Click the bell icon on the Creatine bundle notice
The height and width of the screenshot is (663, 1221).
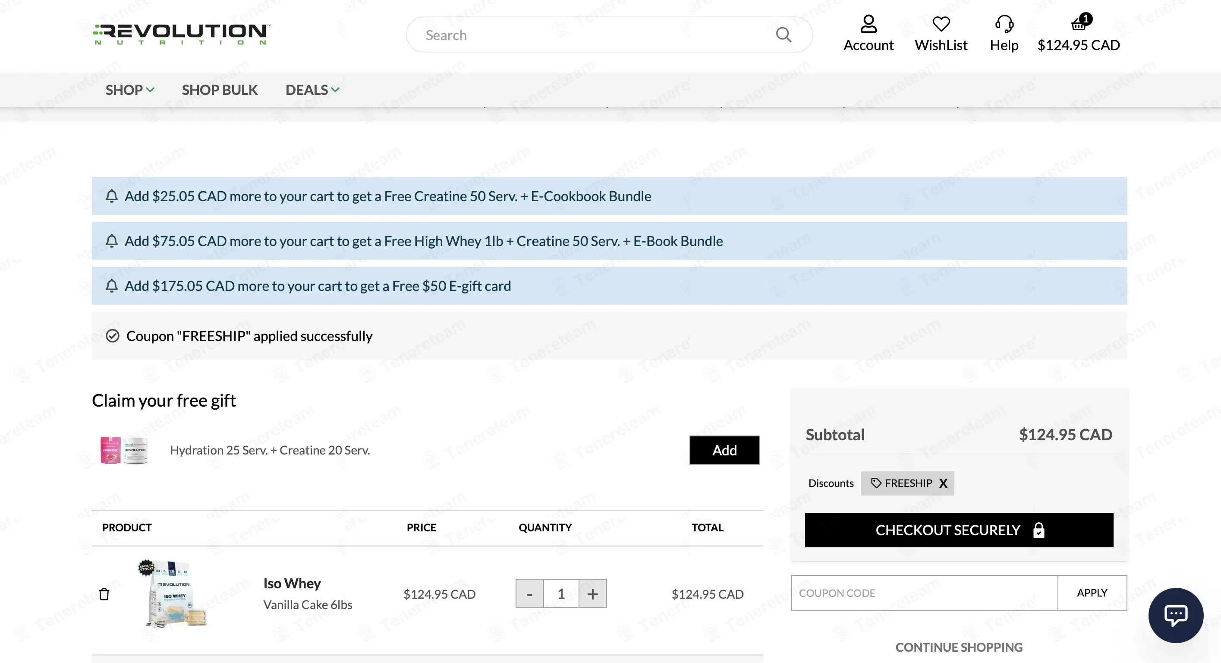pos(111,196)
